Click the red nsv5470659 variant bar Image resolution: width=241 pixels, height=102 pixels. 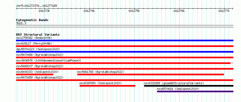click(x=125, y=80)
